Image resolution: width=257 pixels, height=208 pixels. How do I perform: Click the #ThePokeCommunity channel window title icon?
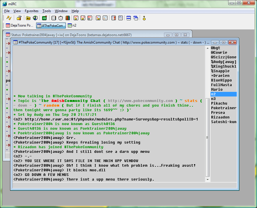click(x=15, y=42)
